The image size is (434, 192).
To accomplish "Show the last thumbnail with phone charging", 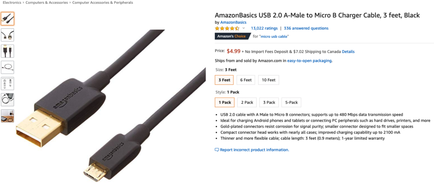I will pyautogui.click(x=8, y=116).
